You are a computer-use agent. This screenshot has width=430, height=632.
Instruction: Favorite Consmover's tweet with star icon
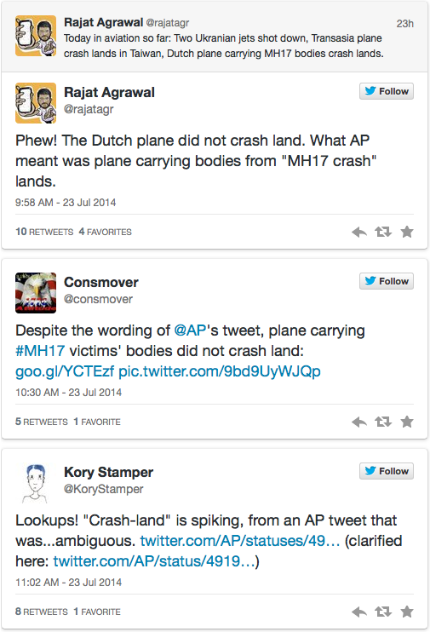pos(407,422)
